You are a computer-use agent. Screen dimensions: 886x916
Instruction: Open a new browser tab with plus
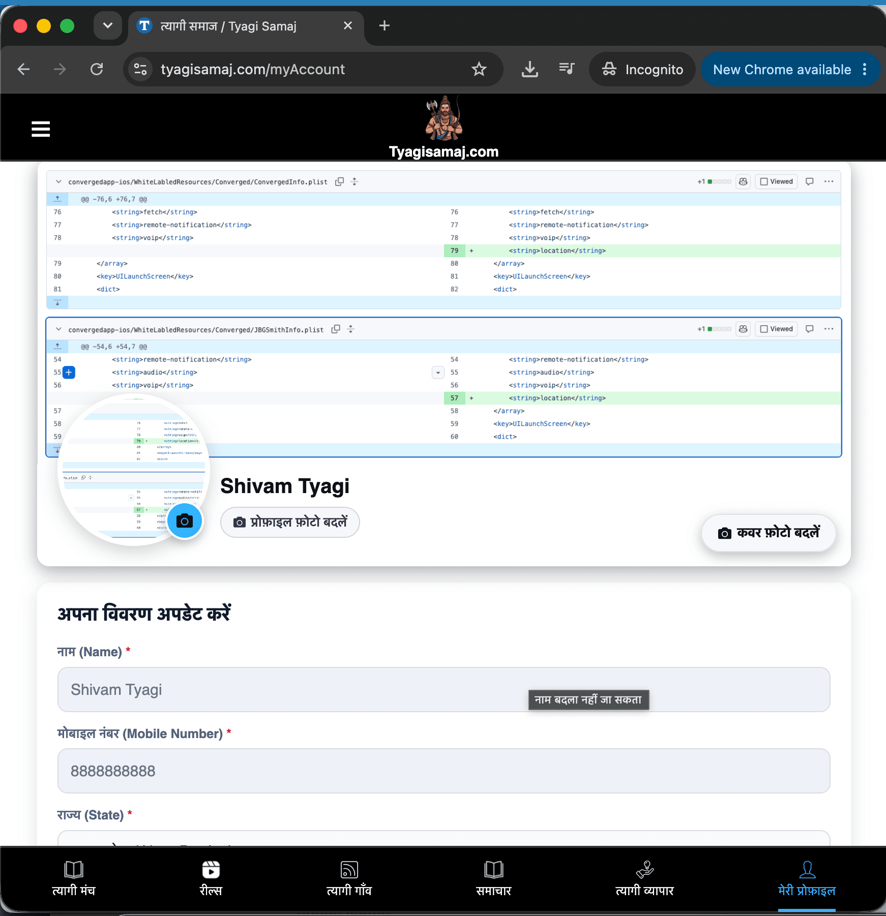385,25
